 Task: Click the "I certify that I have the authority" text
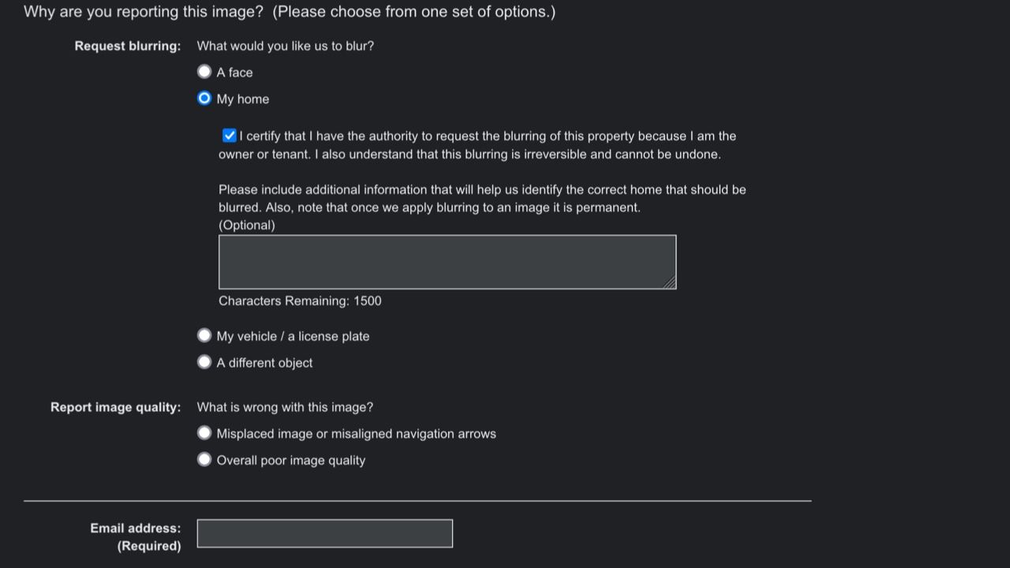tap(488, 136)
